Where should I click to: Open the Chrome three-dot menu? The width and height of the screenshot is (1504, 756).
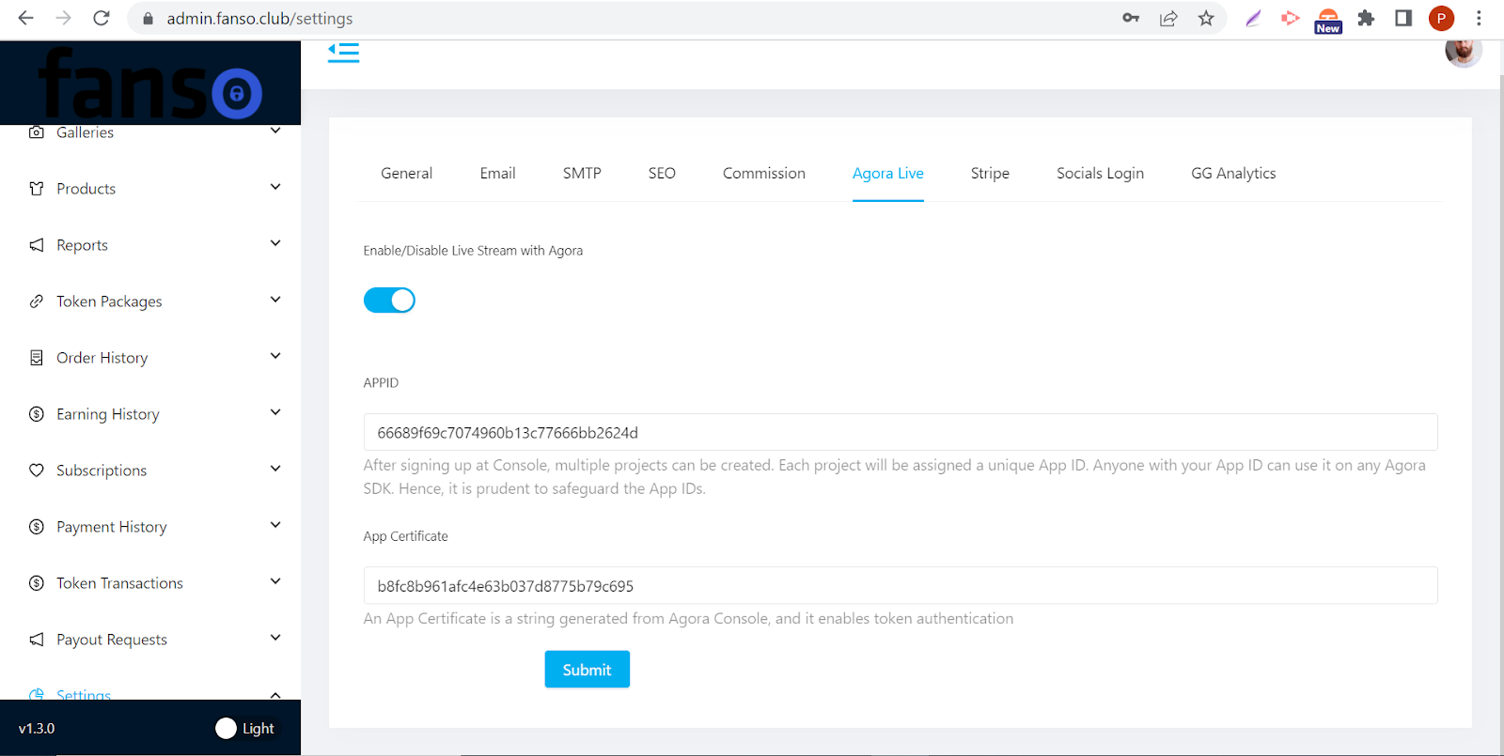point(1479,18)
